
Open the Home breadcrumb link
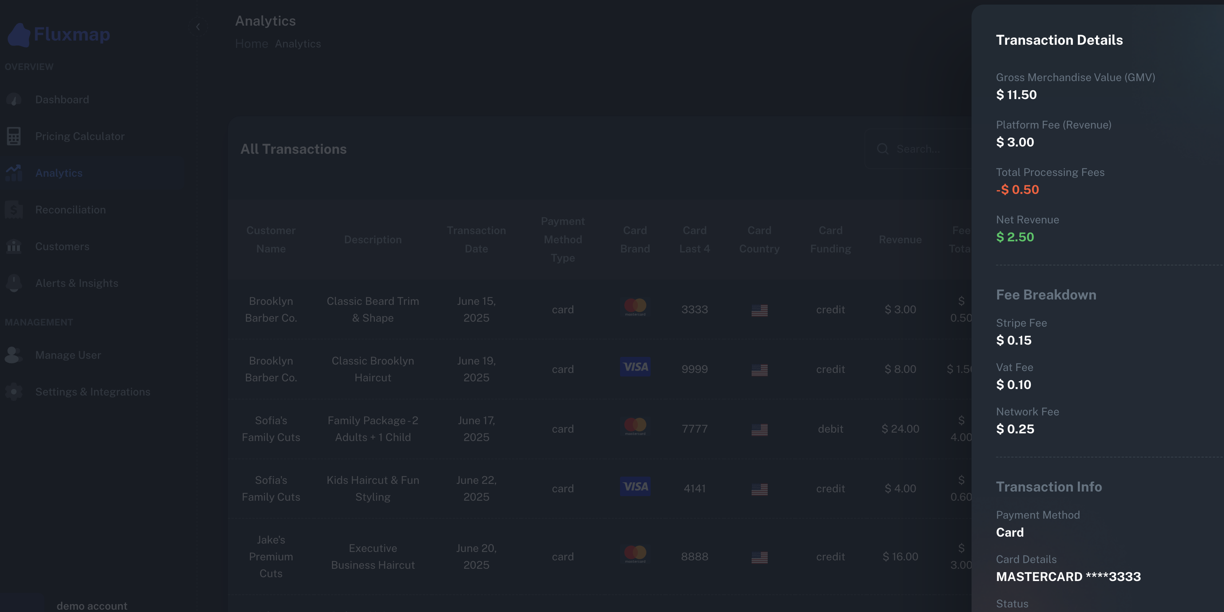coord(251,43)
